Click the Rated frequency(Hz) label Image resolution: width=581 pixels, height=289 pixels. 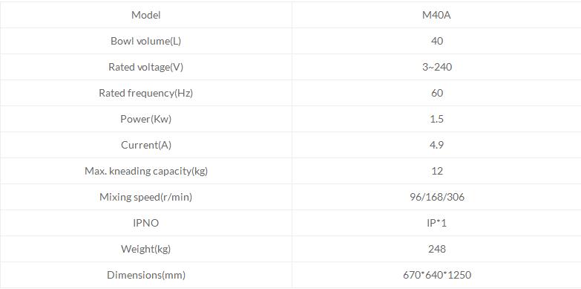(x=146, y=93)
